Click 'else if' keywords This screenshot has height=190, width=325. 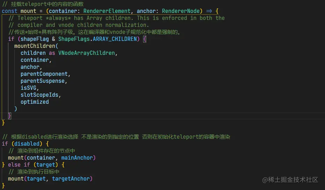[19, 165]
